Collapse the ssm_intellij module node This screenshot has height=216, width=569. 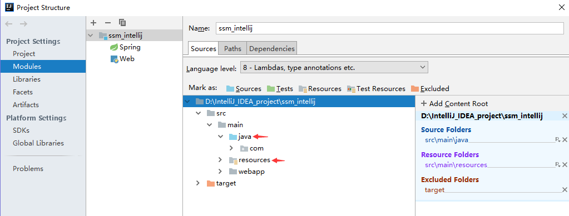click(x=91, y=36)
